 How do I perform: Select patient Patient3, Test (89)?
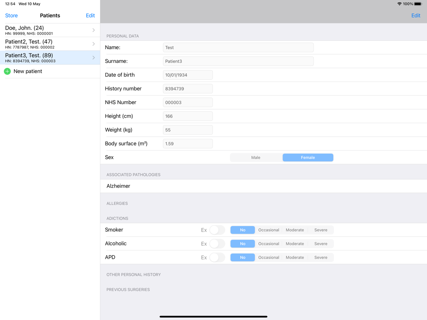coord(50,57)
